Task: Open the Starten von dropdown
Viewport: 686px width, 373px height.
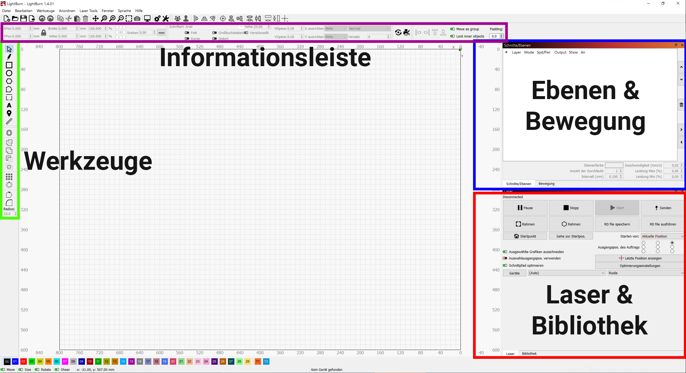Action: tap(662, 236)
